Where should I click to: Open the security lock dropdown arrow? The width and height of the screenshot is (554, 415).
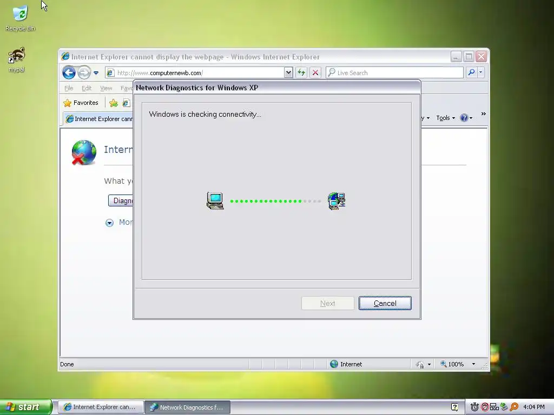click(429, 365)
